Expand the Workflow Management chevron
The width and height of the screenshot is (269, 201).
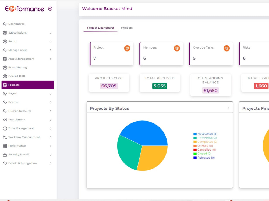(x=51, y=137)
